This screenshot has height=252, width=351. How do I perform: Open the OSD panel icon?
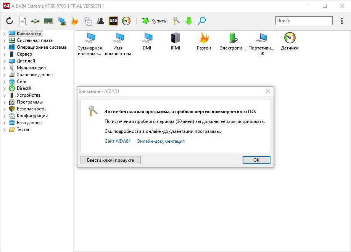[x=113, y=21]
